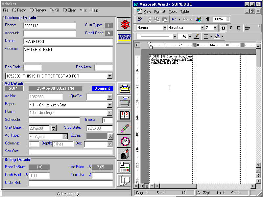Click the Start Date spinner control

(x=54, y=128)
